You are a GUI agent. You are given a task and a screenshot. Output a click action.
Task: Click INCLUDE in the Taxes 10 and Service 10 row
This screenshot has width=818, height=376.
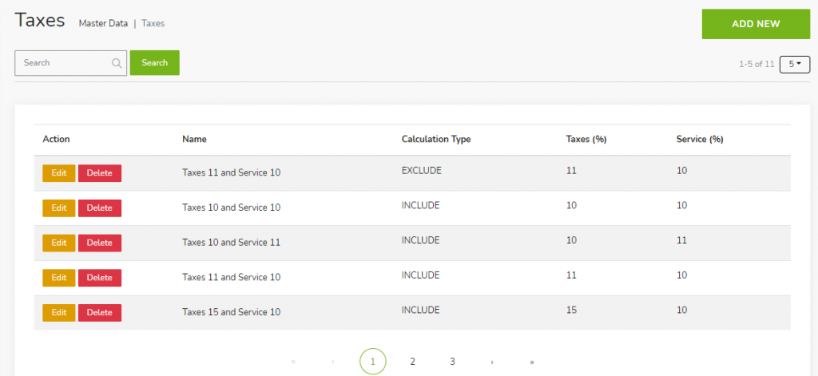pos(420,205)
